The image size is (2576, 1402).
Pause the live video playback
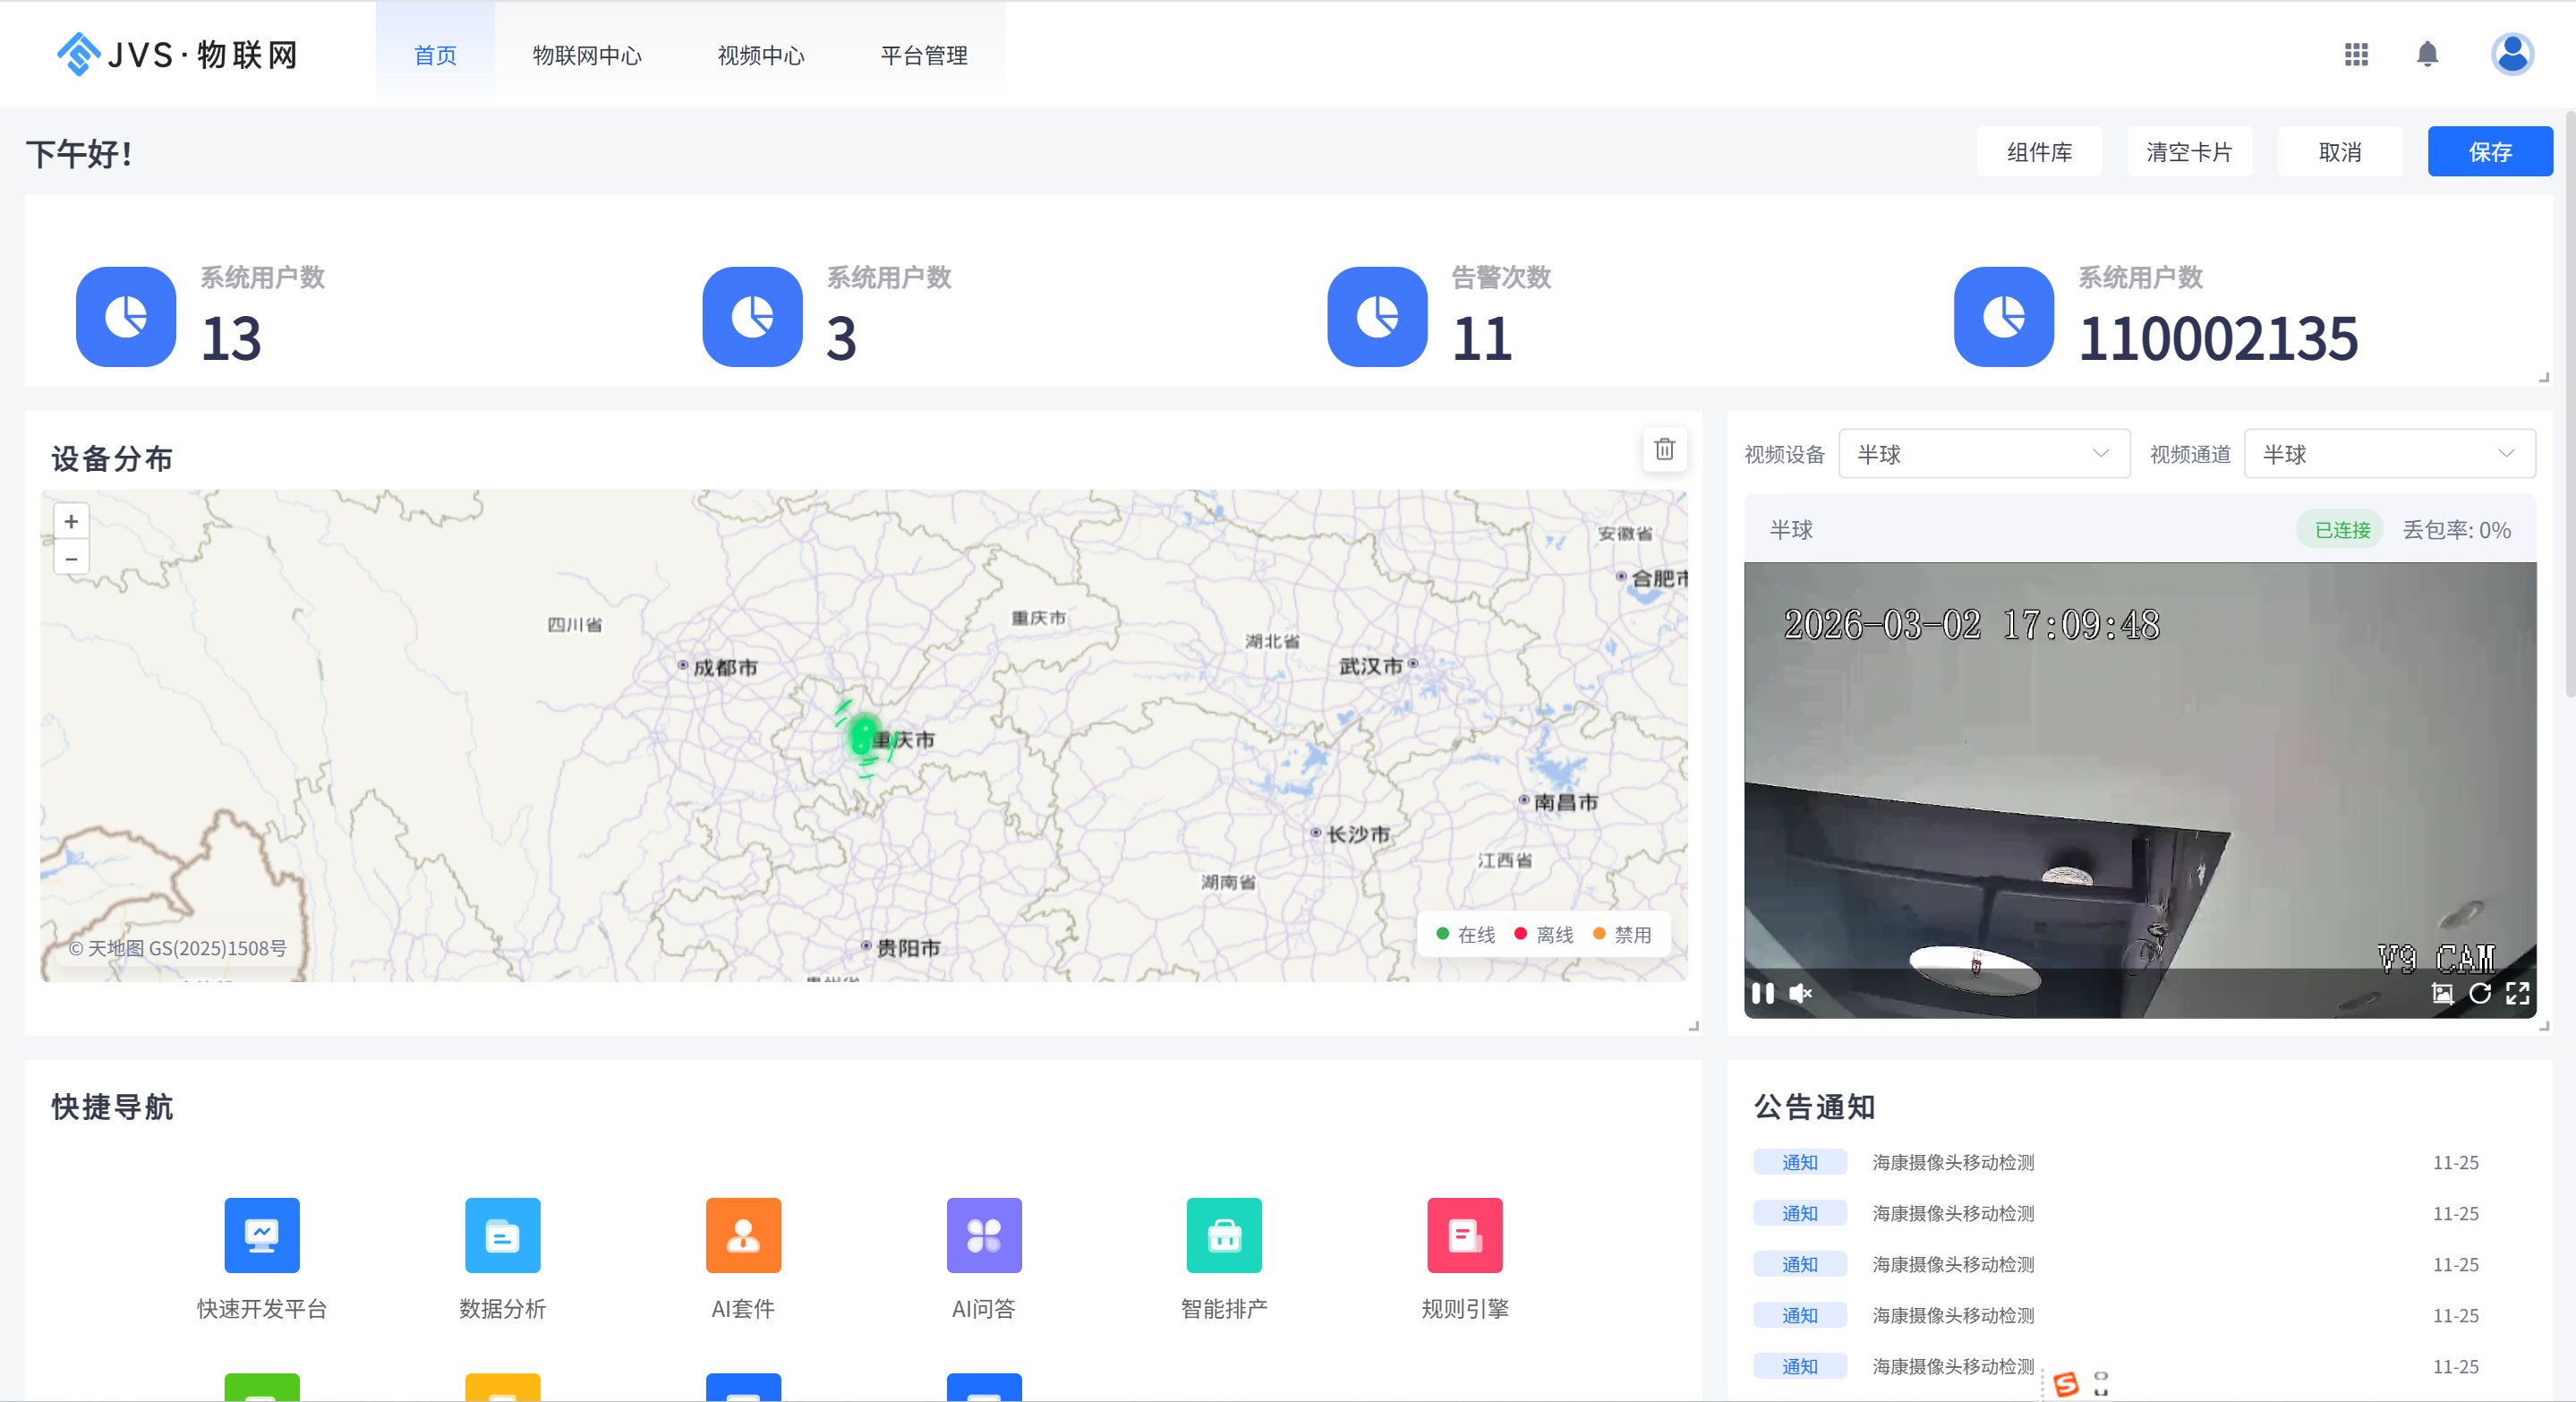(x=1763, y=993)
